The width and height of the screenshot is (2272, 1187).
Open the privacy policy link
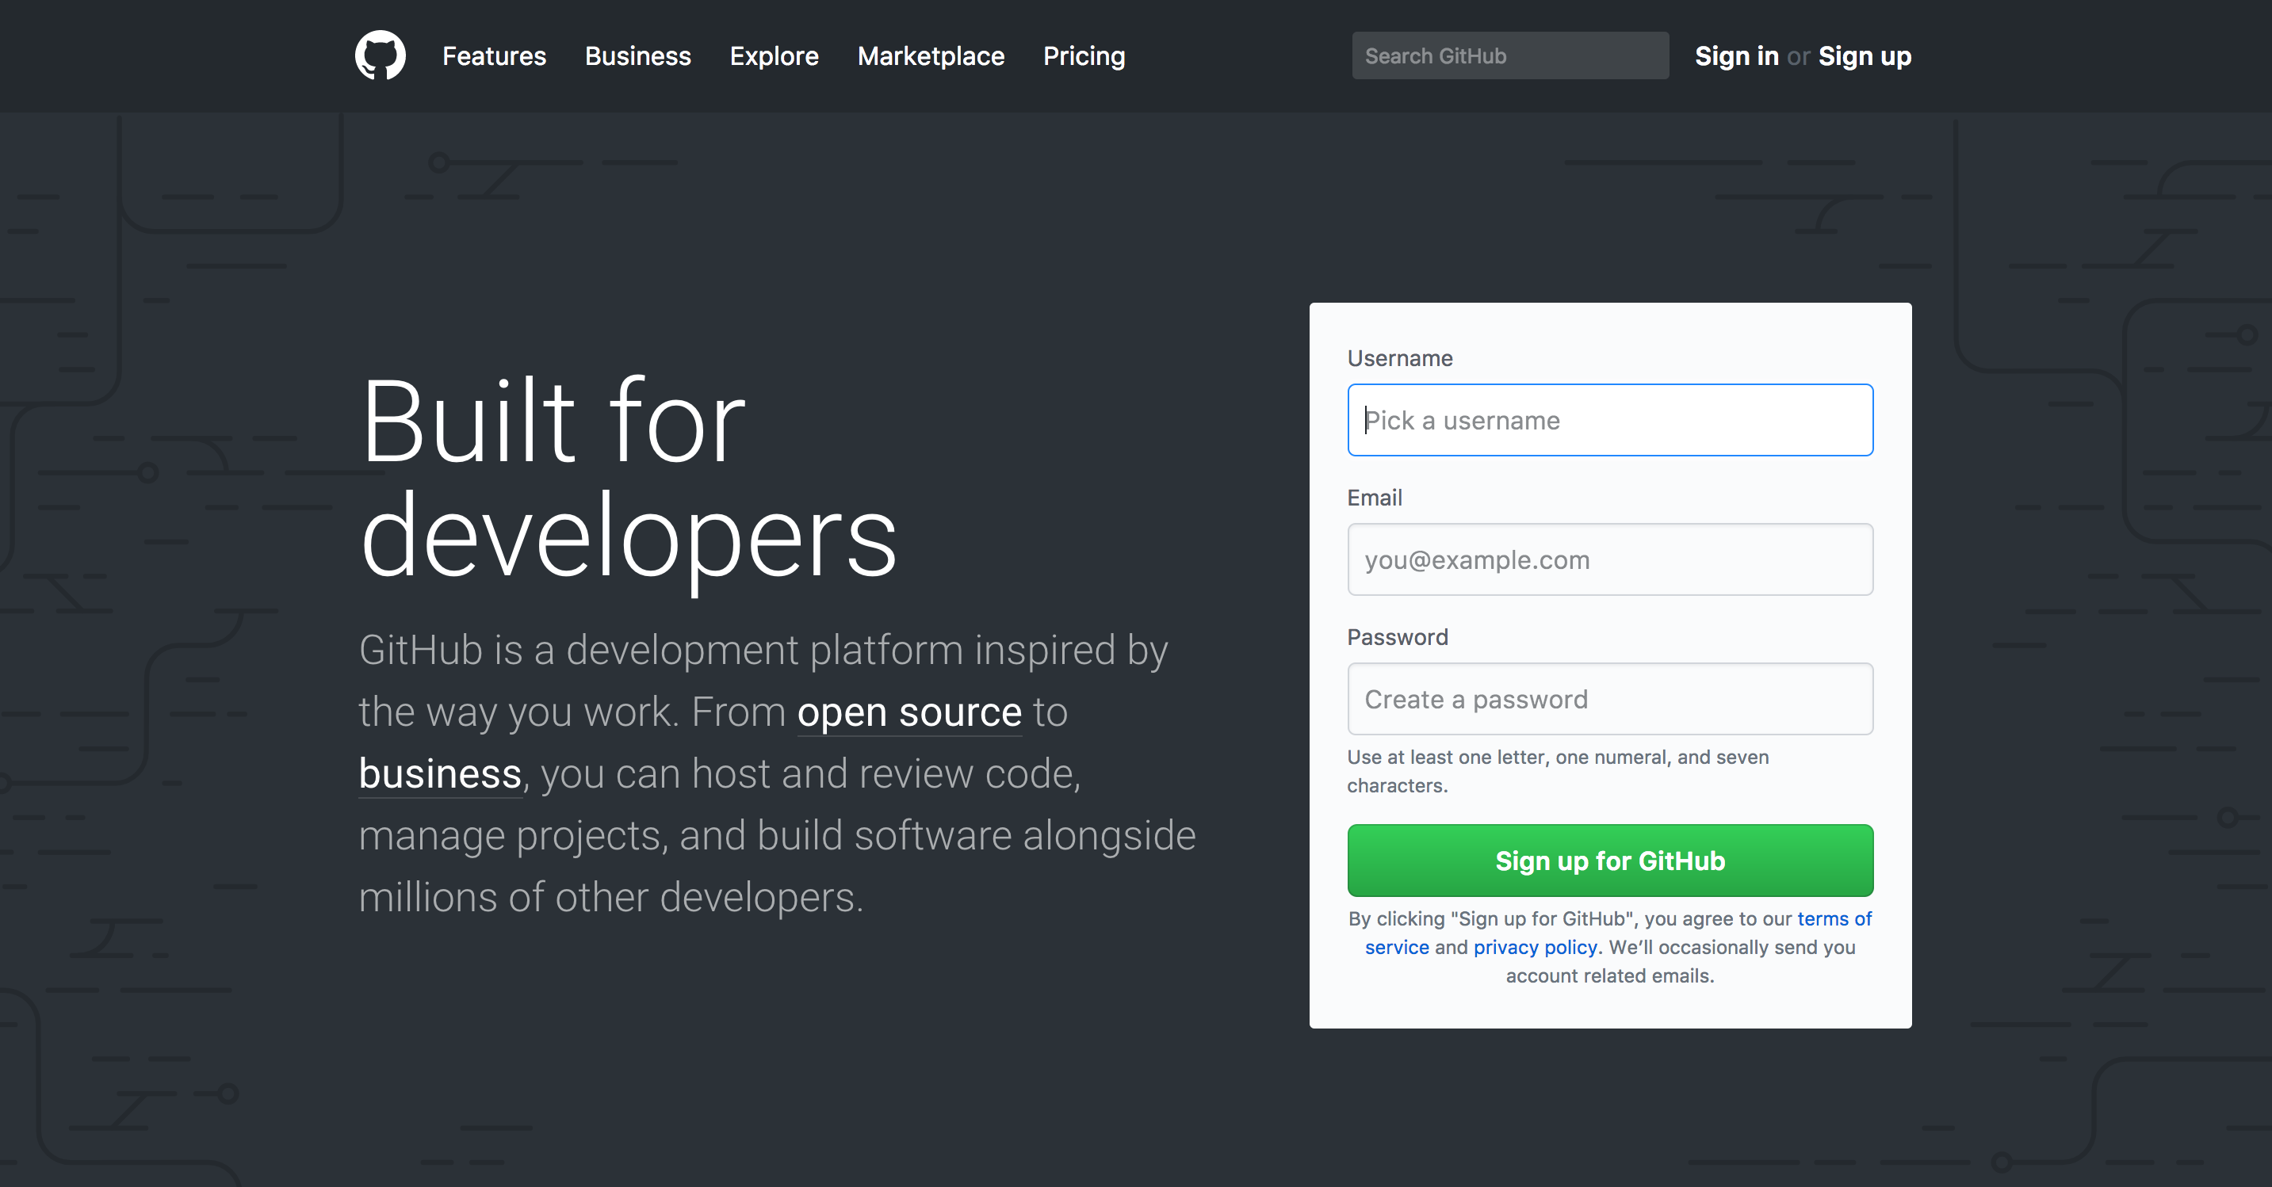[x=1535, y=947]
